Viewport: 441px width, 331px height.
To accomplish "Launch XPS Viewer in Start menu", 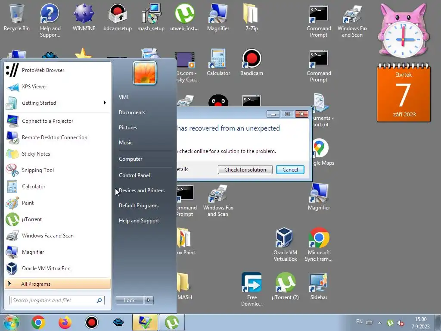I will click(57, 87).
